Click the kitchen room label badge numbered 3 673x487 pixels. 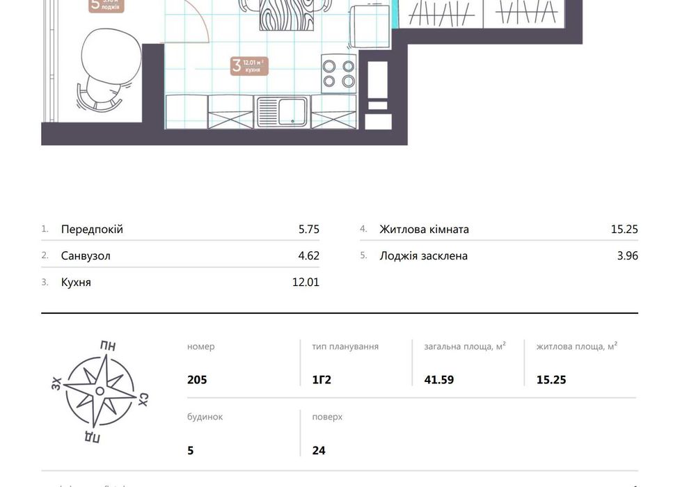pyautogui.click(x=249, y=66)
